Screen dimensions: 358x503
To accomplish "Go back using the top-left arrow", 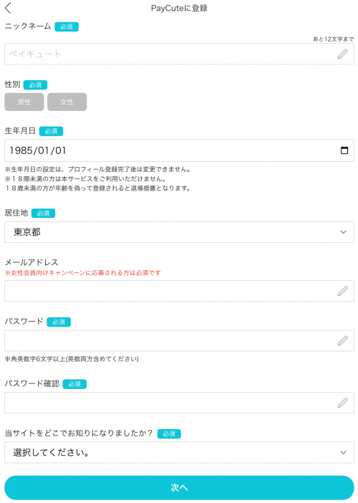I will (8, 8).
